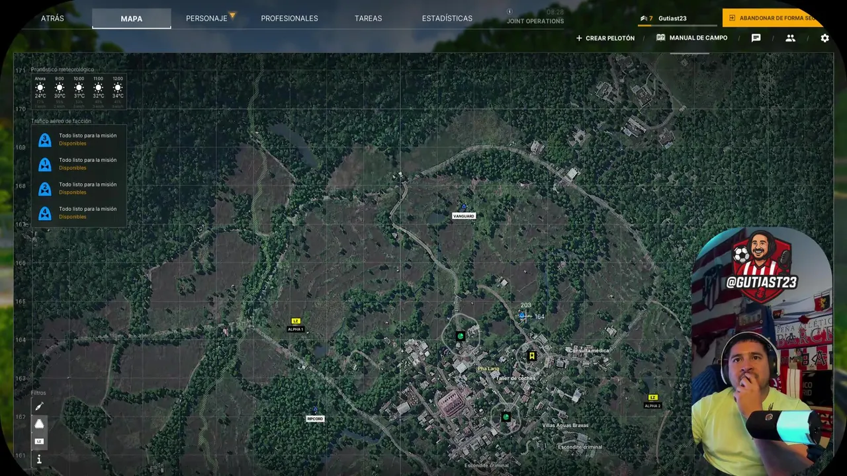Screen dimensions: 847x476
Task: Open the TAREAS tab
Action: (x=368, y=19)
